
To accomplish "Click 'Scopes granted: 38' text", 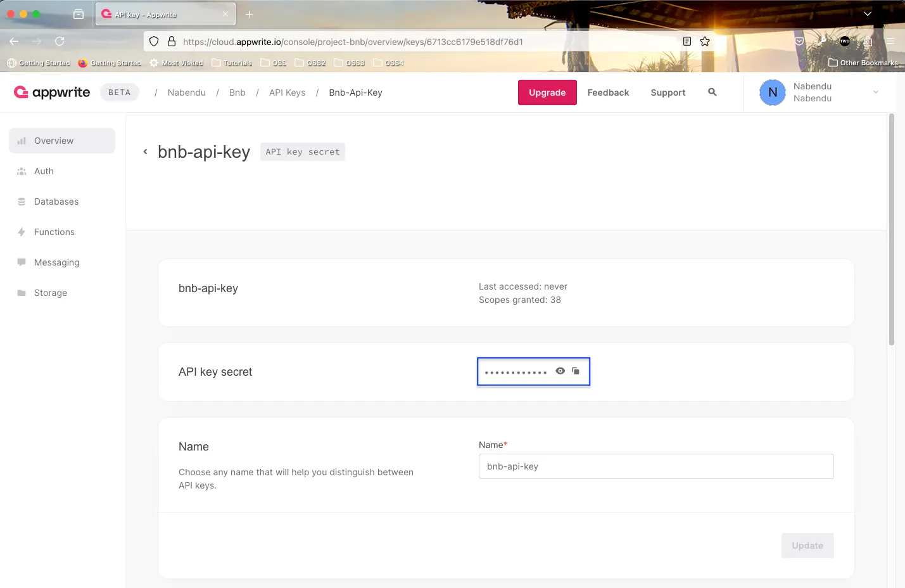I will click(520, 300).
